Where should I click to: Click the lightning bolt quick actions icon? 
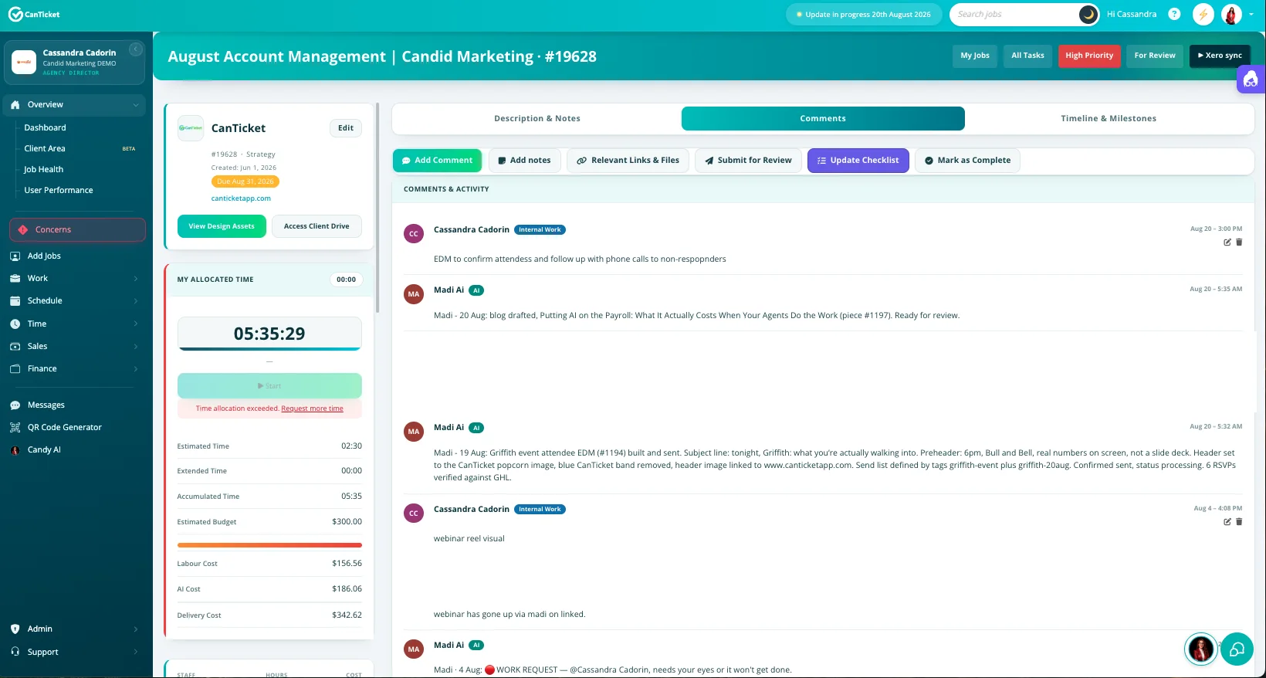(1203, 14)
